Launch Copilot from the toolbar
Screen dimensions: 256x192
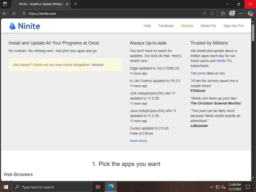[250, 13]
